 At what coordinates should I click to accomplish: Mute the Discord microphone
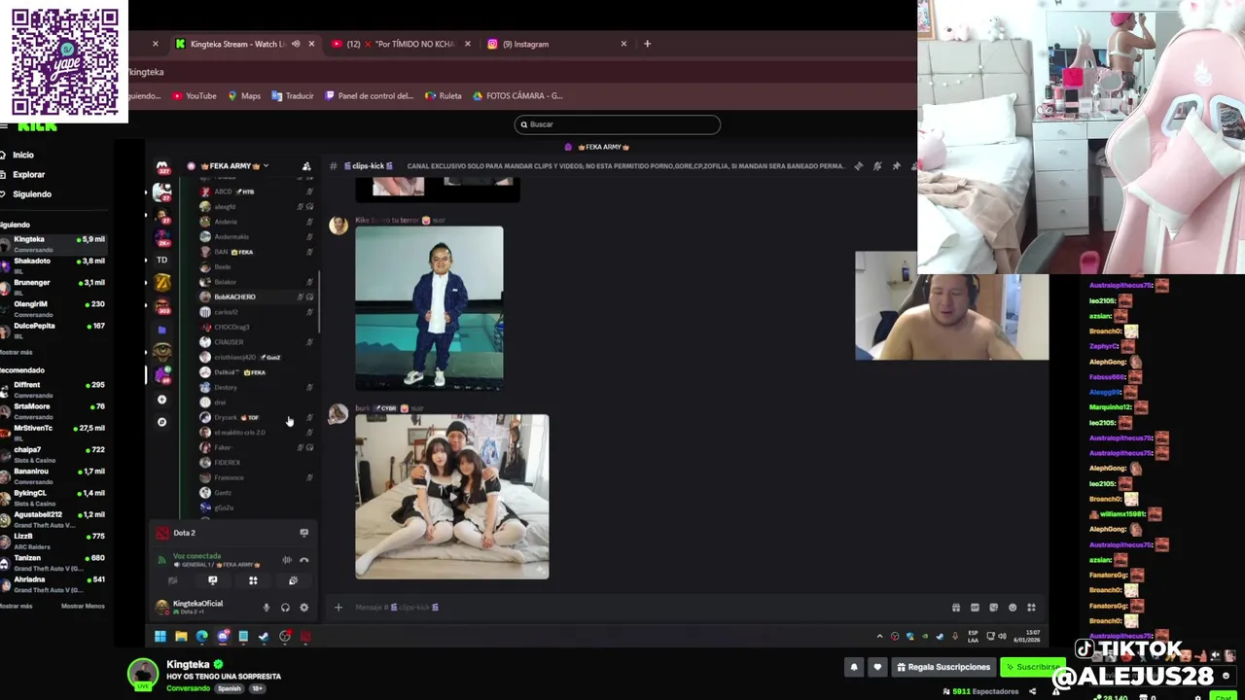(x=266, y=608)
